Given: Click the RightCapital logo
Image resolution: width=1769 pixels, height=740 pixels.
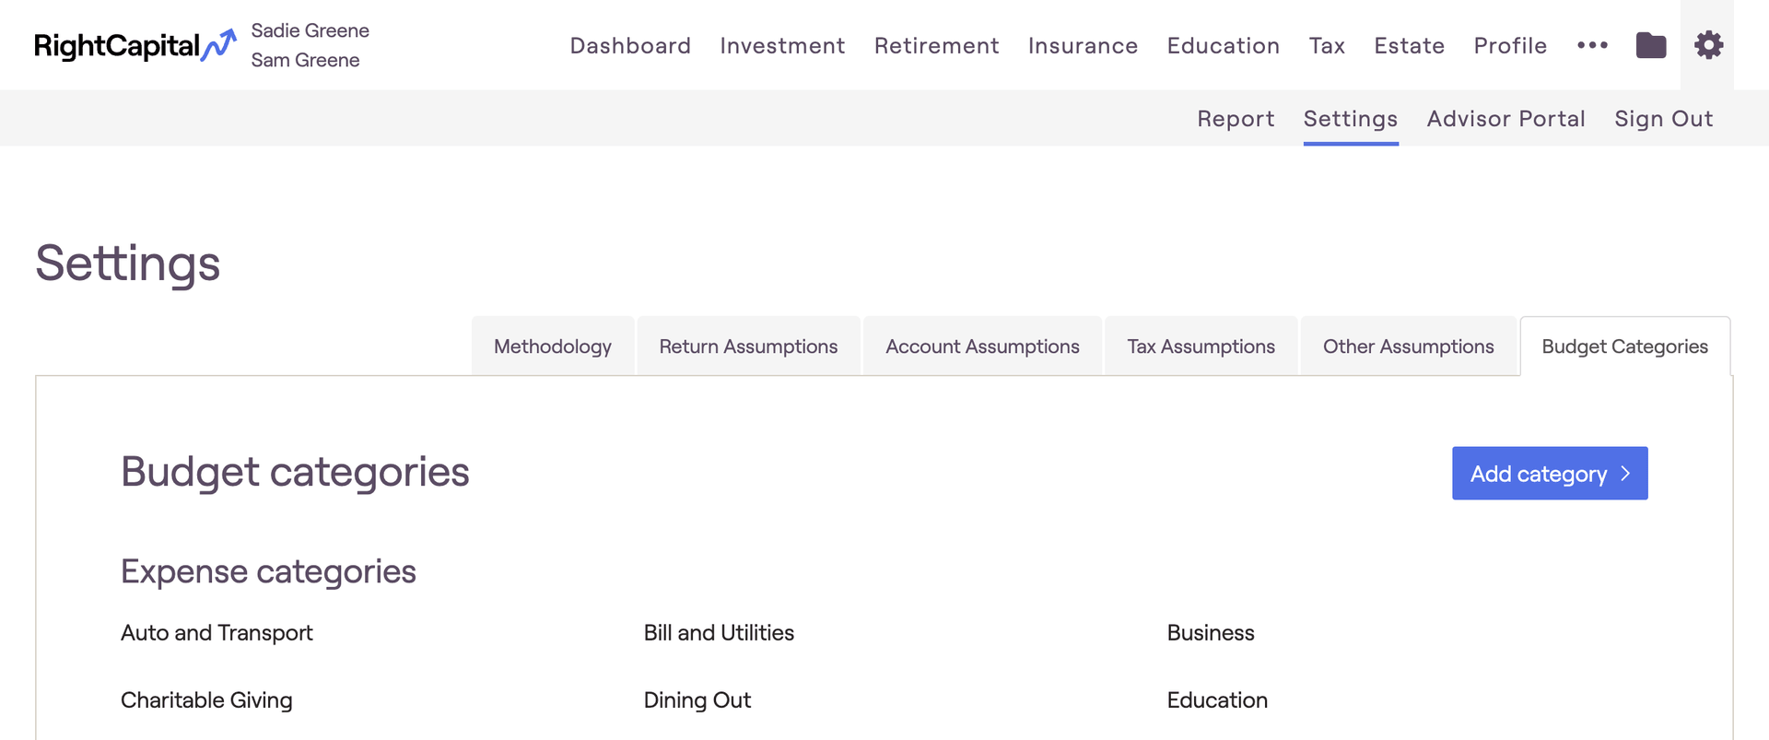Looking at the screenshot, I should point(135,45).
